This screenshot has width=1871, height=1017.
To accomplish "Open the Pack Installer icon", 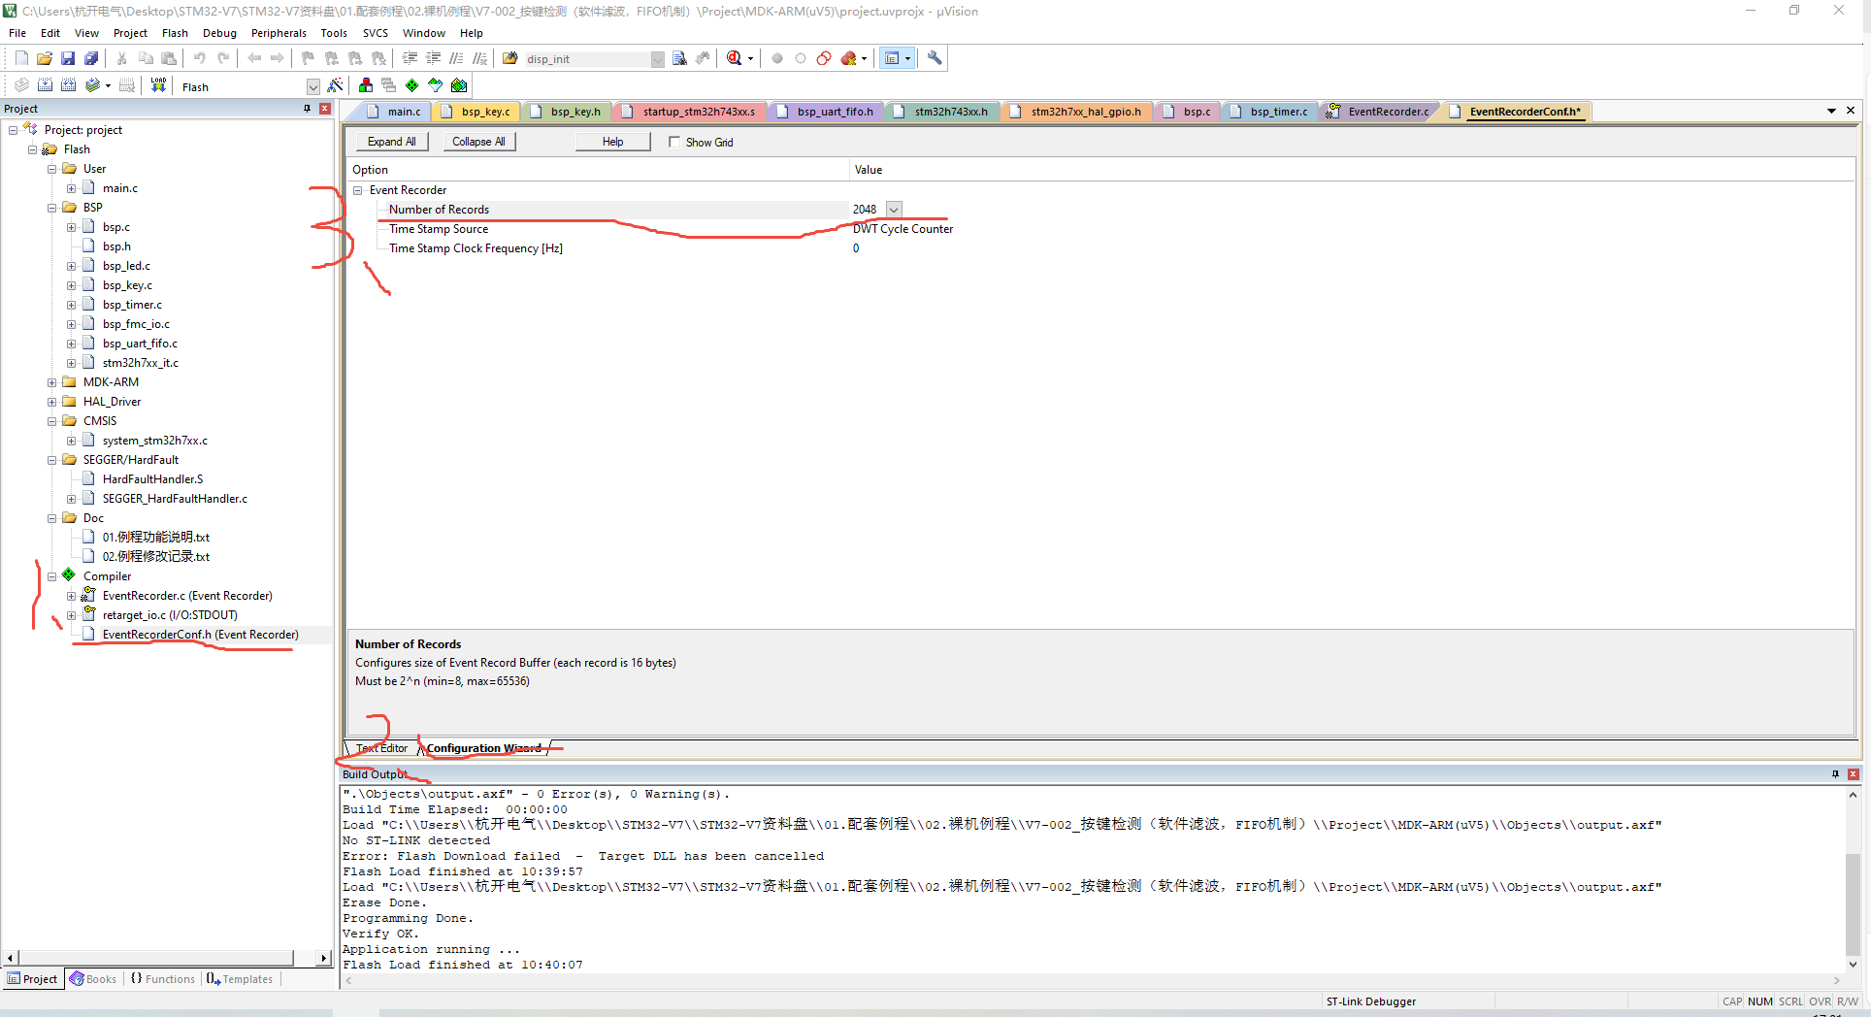I will click(458, 85).
